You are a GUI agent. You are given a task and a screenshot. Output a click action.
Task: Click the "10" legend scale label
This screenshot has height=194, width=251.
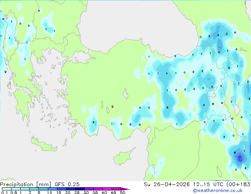(x=49, y=192)
